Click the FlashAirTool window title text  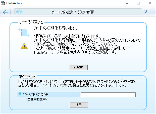tap(14, 3)
